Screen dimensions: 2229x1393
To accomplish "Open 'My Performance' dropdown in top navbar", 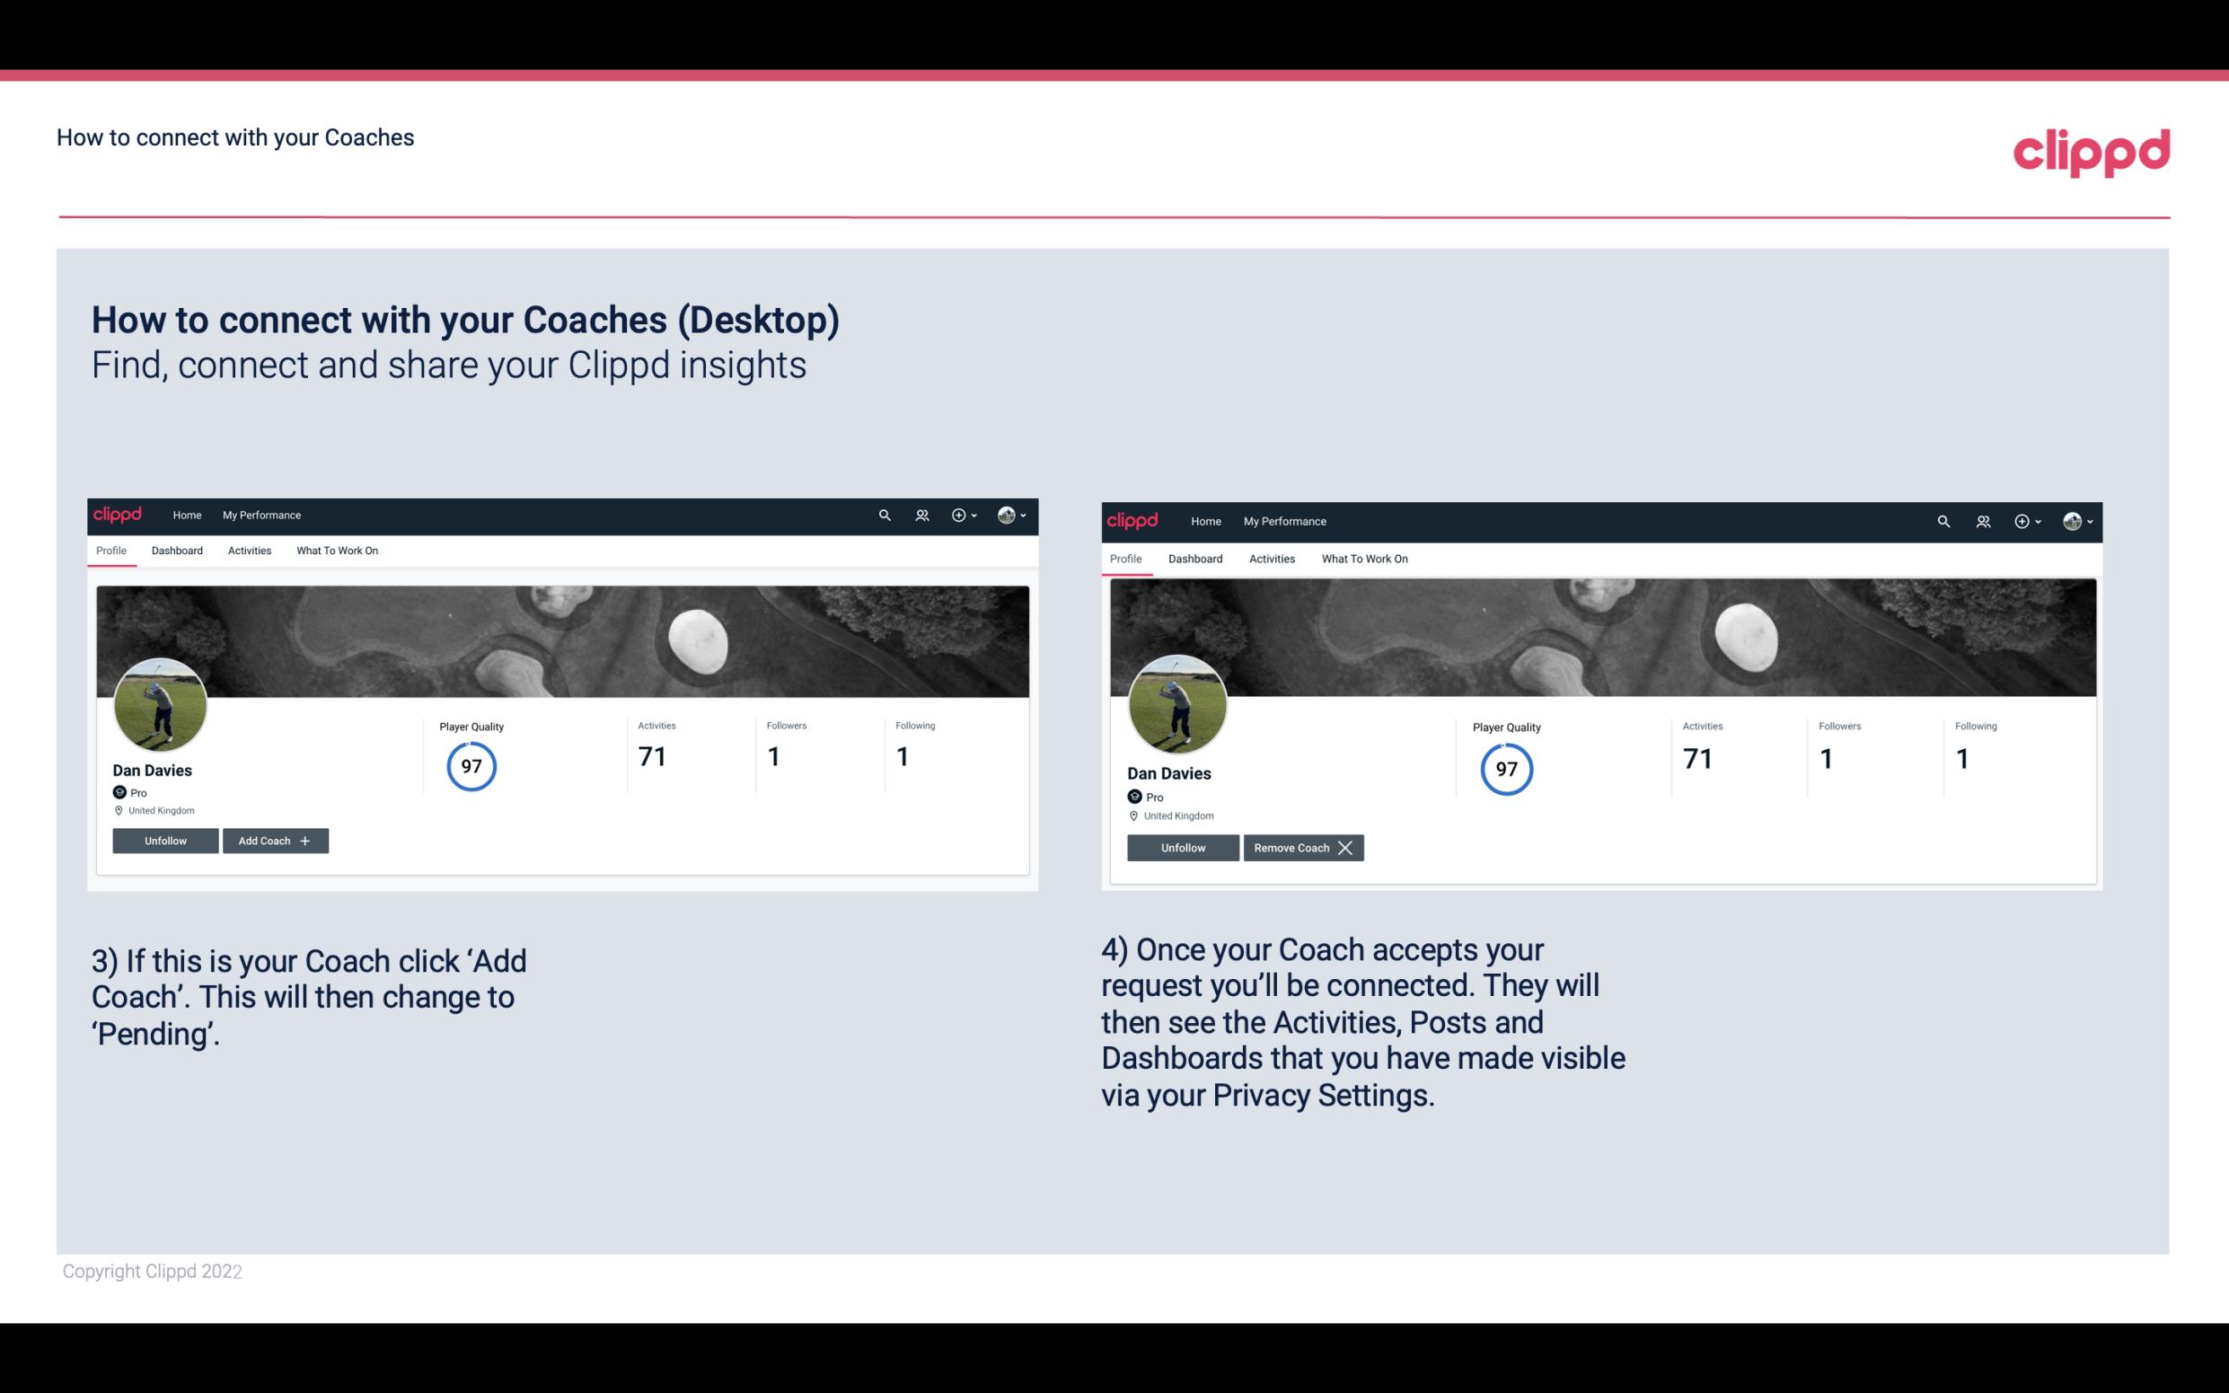I will click(x=261, y=514).
